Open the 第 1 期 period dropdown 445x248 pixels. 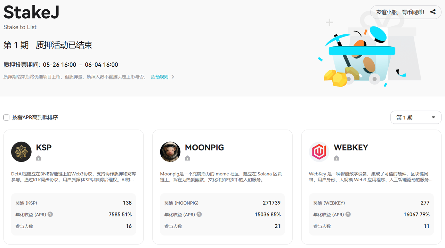(416, 117)
